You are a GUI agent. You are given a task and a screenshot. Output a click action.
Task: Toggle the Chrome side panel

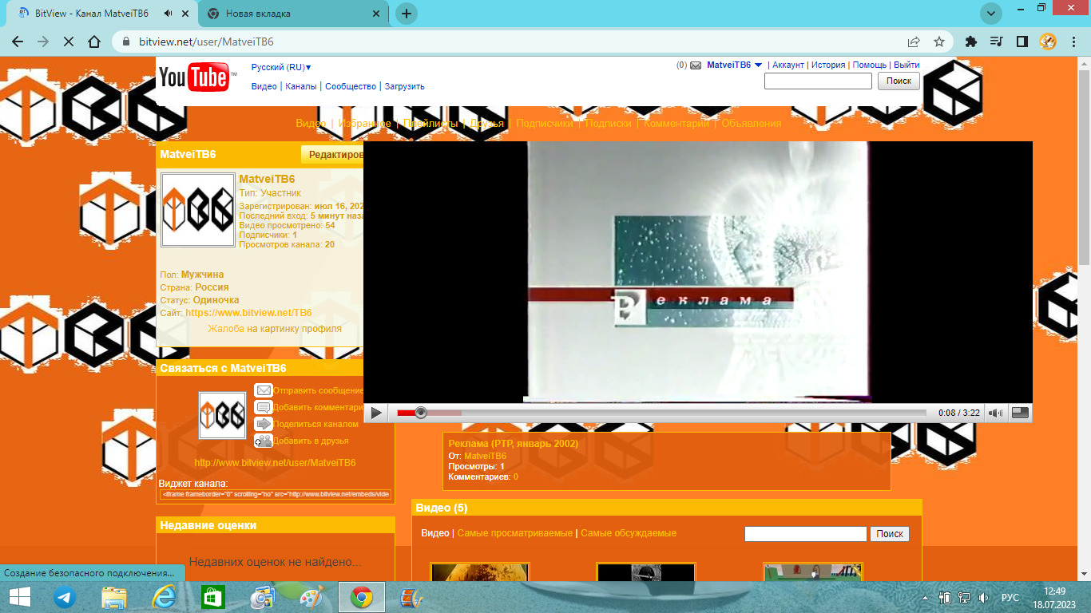(x=1022, y=42)
